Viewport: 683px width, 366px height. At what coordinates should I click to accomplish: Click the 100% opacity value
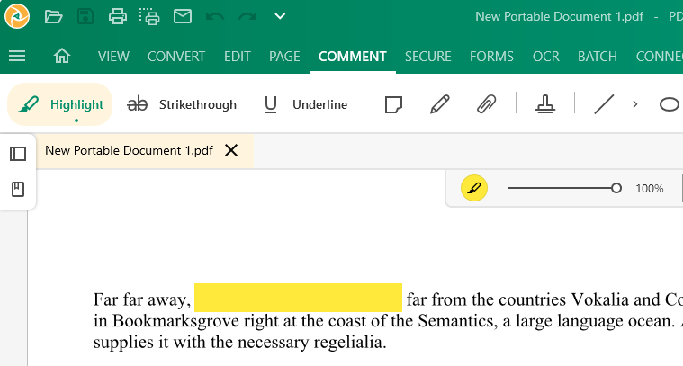pyautogui.click(x=650, y=189)
